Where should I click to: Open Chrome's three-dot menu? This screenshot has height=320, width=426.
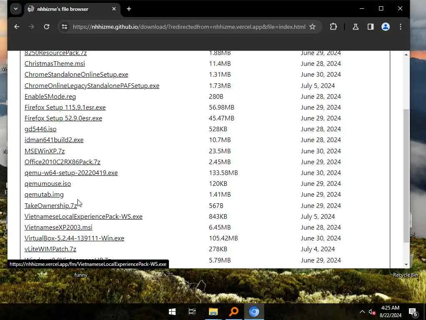(x=401, y=27)
